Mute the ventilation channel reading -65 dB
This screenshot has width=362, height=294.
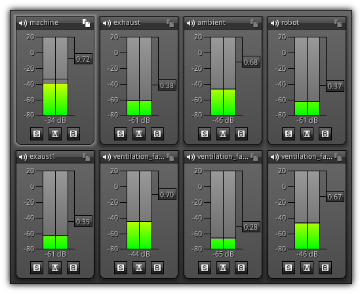pyautogui.click(x=223, y=268)
